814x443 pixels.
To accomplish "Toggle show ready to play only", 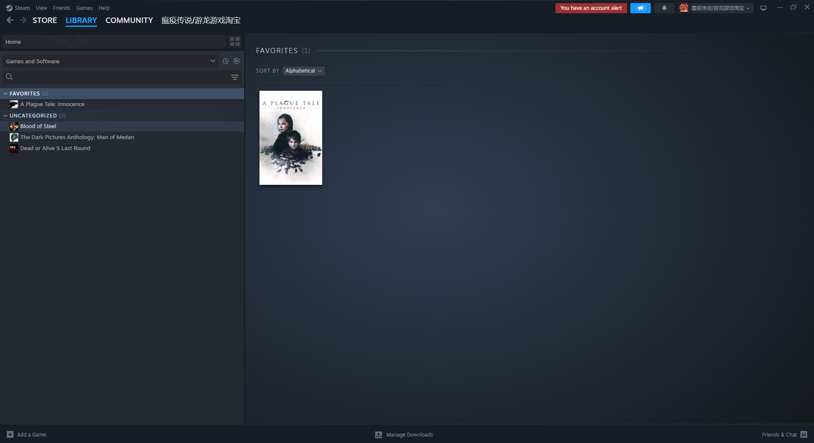I will click(237, 61).
